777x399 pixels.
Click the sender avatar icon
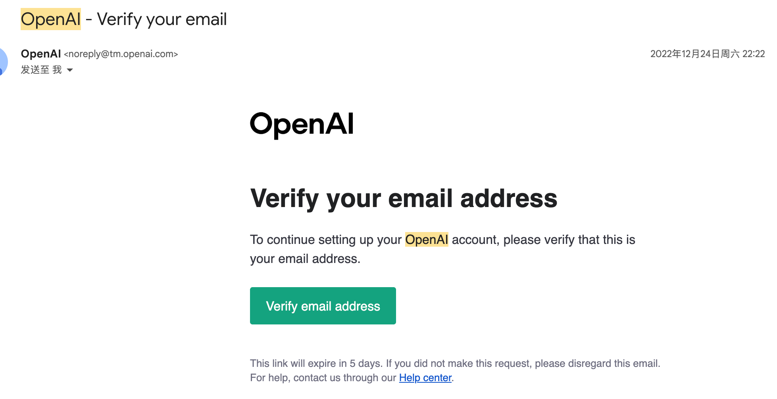3,61
